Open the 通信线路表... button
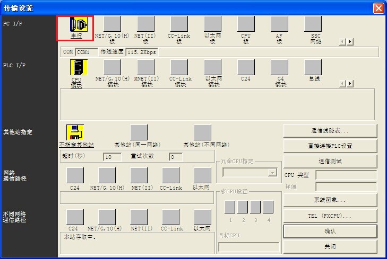 click(330, 131)
